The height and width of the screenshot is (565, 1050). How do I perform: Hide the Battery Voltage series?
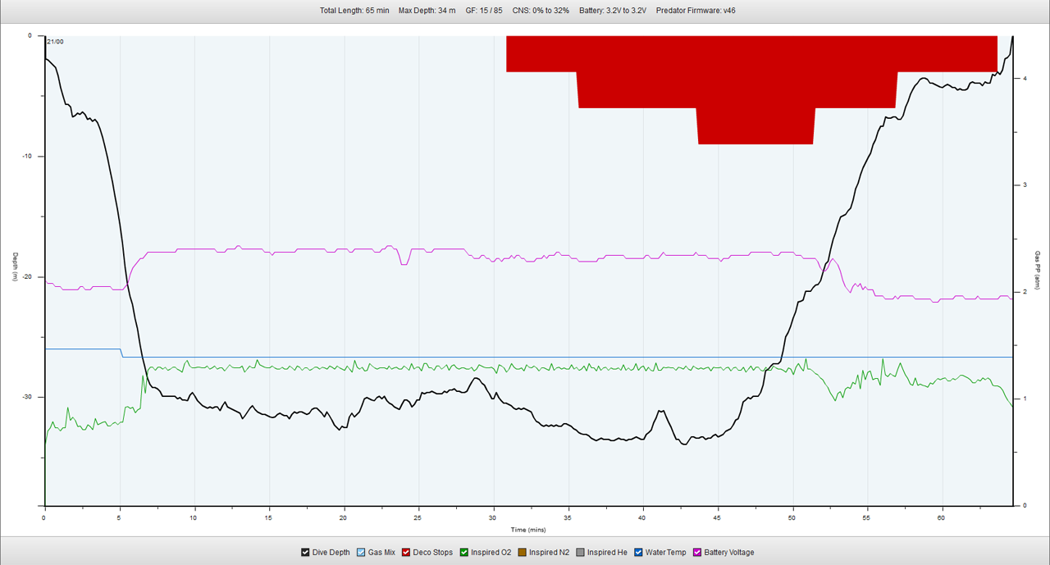click(698, 553)
